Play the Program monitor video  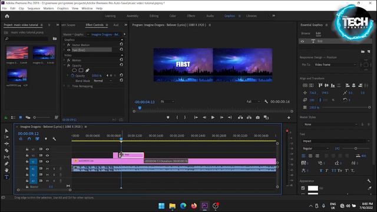[x=213, y=118]
